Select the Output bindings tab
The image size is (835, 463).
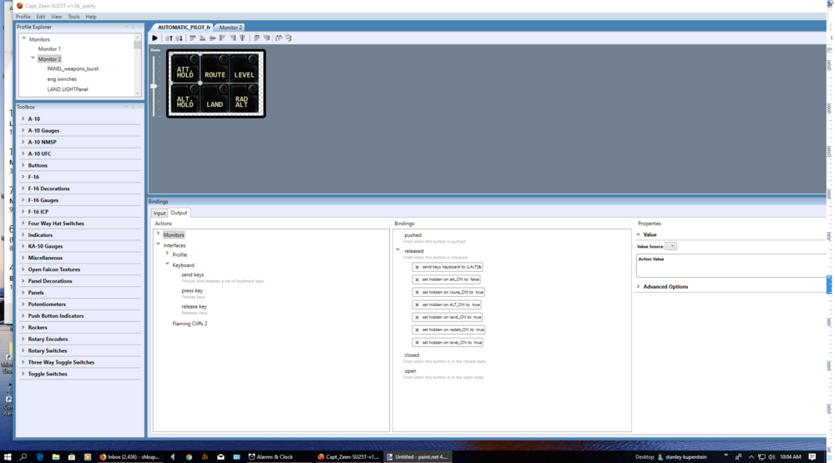coord(179,213)
